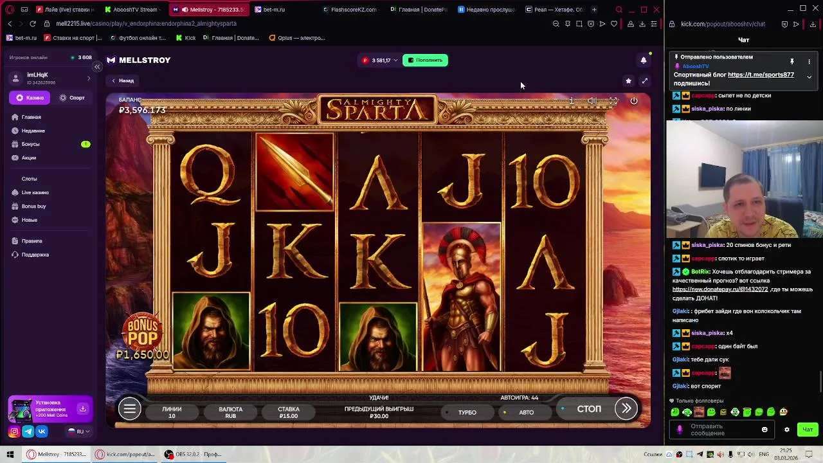Open Правила page

(x=32, y=241)
